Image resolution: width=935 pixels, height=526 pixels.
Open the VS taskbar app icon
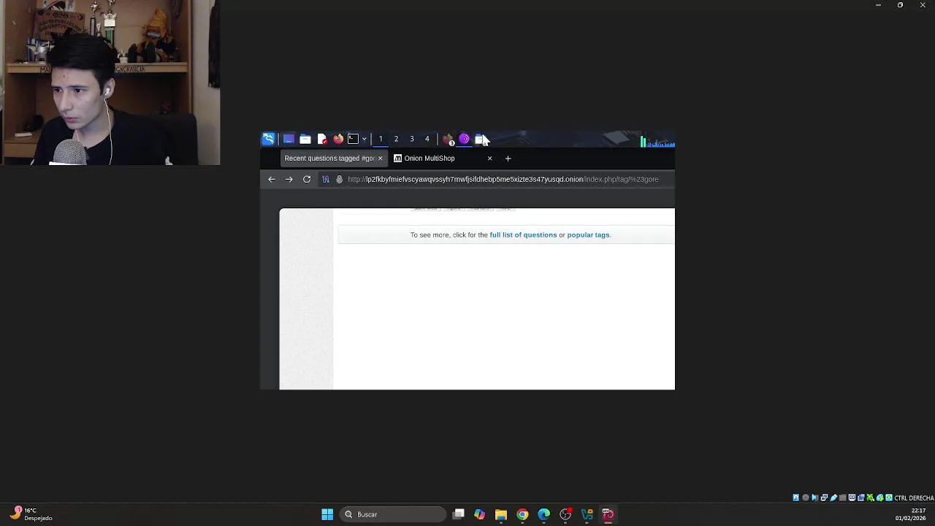(x=587, y=514)
